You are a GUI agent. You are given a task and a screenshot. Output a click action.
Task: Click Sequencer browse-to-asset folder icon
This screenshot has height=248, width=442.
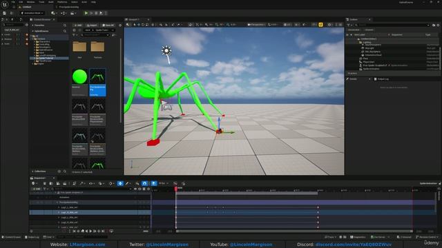pos(51,183)
